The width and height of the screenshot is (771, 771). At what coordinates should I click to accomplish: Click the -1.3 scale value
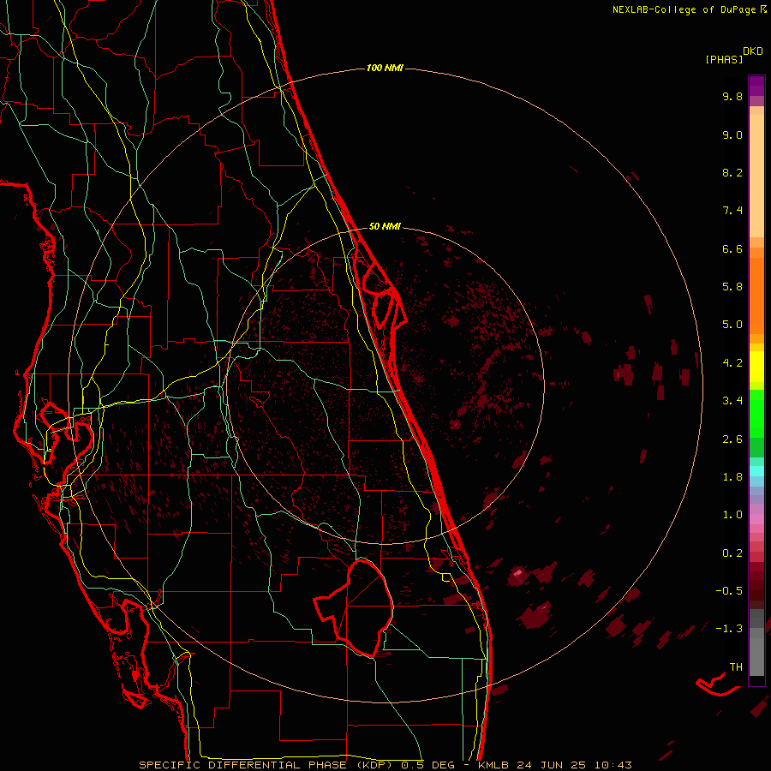coord(729,629)
